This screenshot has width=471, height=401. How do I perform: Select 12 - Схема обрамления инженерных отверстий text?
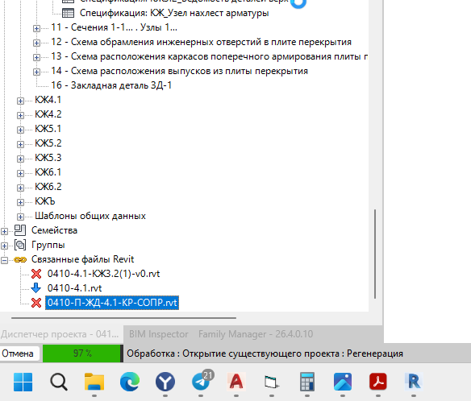click(201, 42)
